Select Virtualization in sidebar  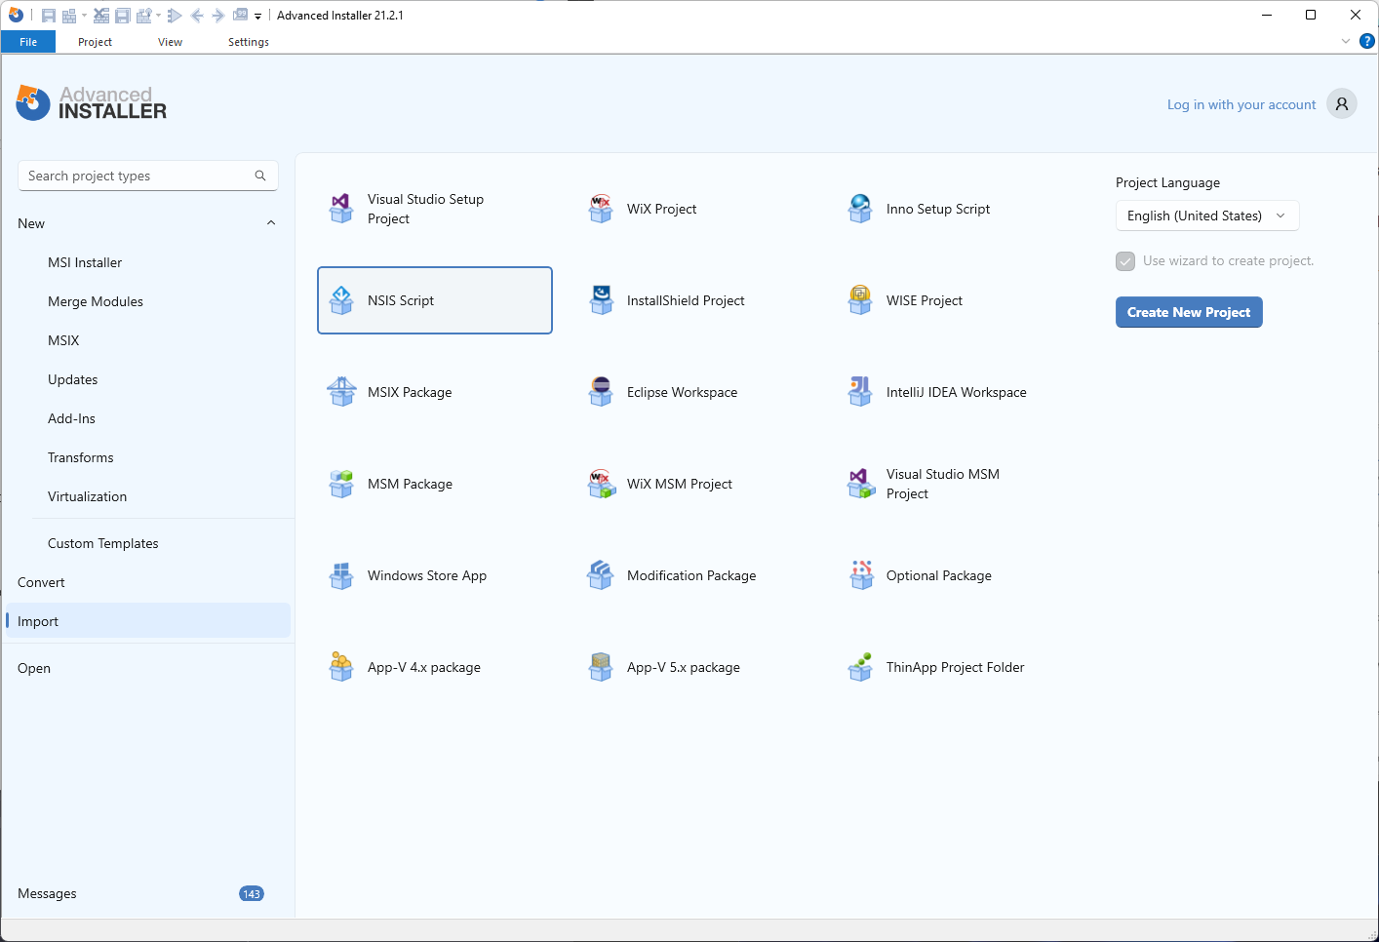tap(88, 496)
